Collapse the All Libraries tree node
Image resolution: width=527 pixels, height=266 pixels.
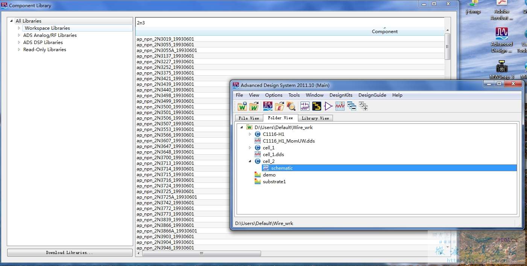(11, 21)
